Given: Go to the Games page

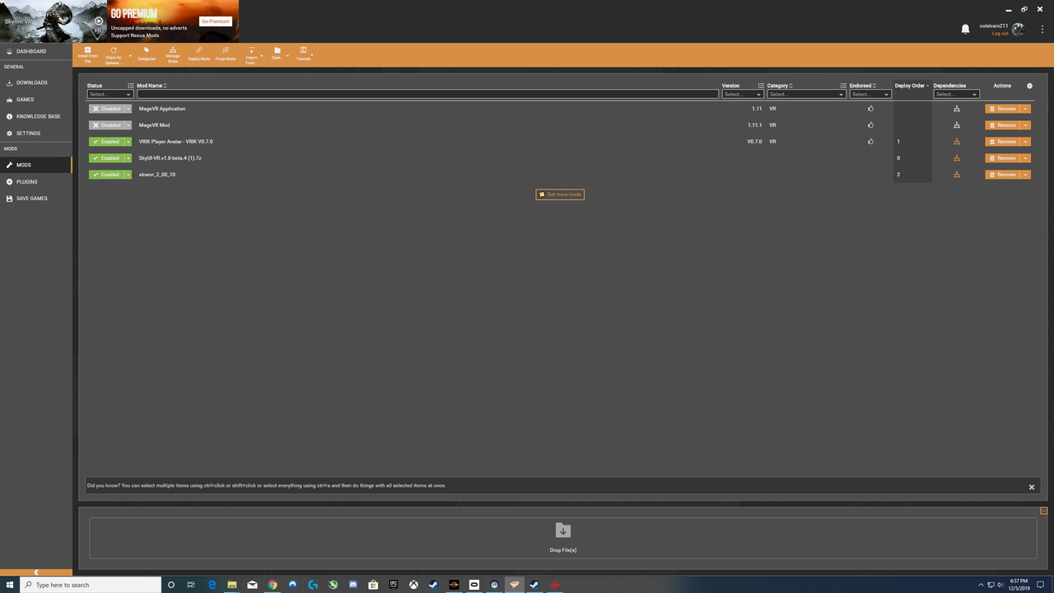Looking at the screenshot, I should tap(36, 100).
